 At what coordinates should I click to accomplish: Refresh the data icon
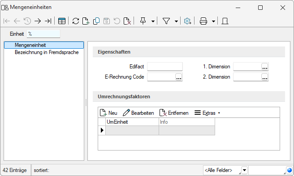[x=76, y=21]
